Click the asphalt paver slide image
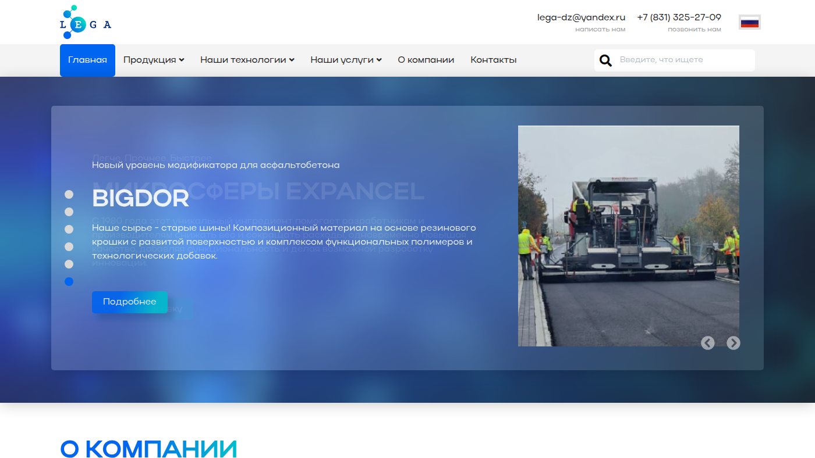The image size is (815, 458). [x=629, y=236]
